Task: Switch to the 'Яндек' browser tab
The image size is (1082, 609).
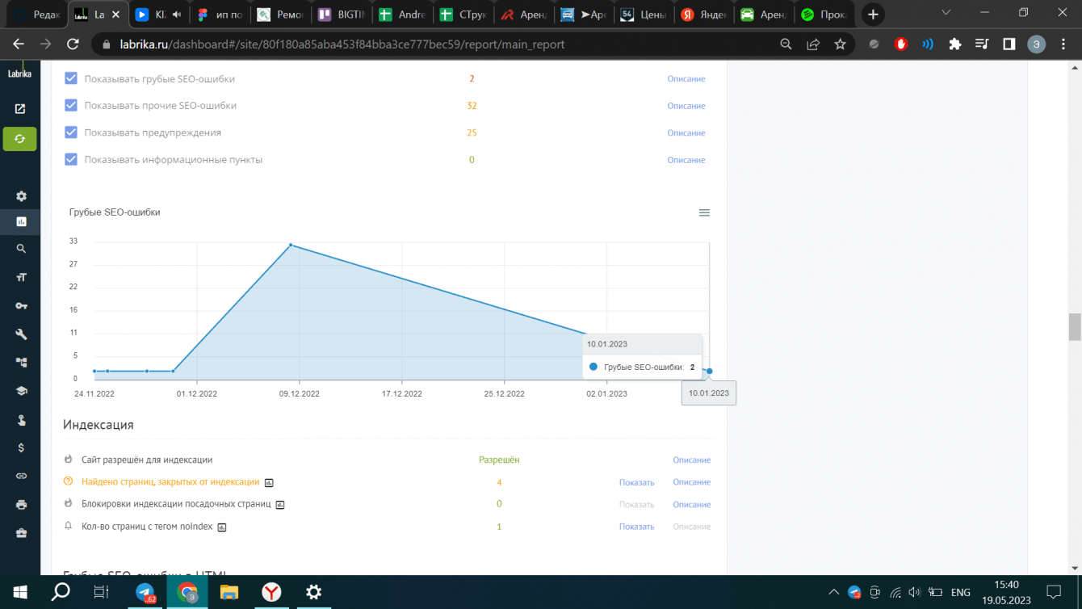Action: 704,15
